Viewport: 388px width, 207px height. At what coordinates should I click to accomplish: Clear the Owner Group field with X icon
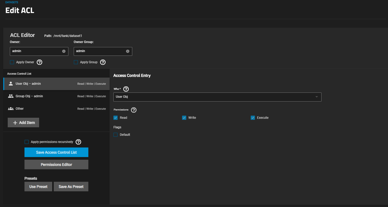point(128,51)
